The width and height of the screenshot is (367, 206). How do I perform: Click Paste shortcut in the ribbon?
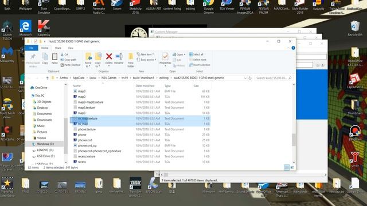(71, 65)
